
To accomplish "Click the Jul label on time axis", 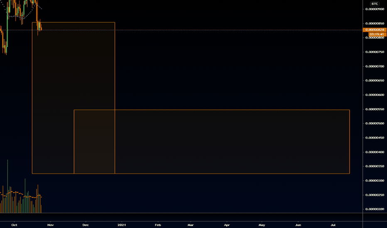I will [333, 225].
